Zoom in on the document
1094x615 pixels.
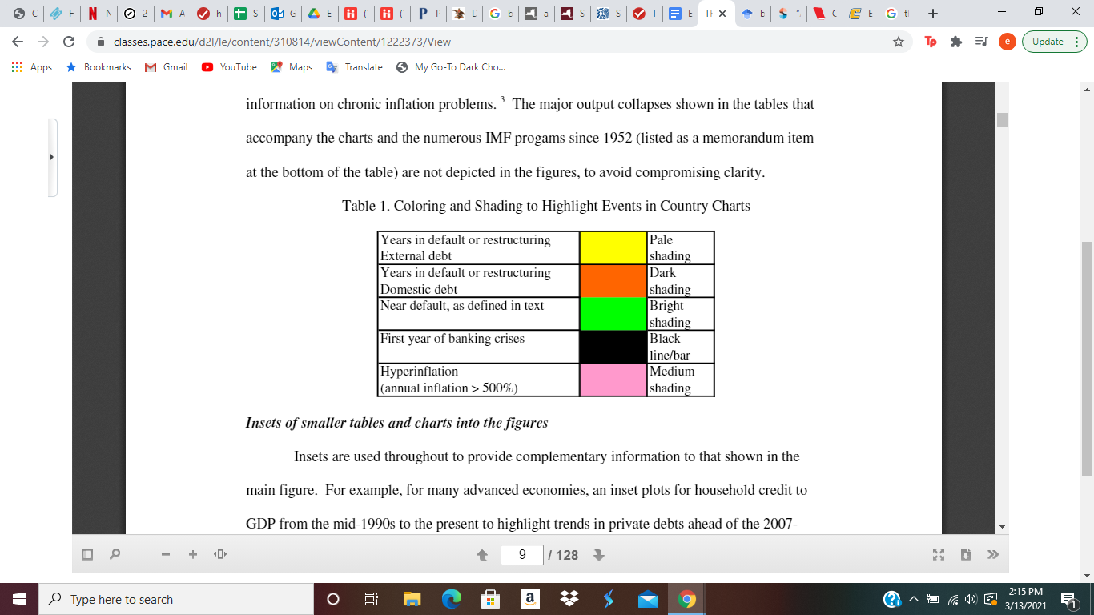coord(192,553)
